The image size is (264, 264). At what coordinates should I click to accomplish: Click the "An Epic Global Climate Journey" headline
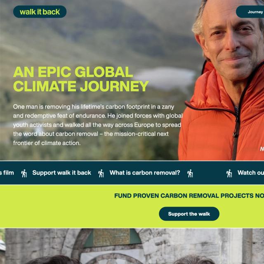[81, 79]
